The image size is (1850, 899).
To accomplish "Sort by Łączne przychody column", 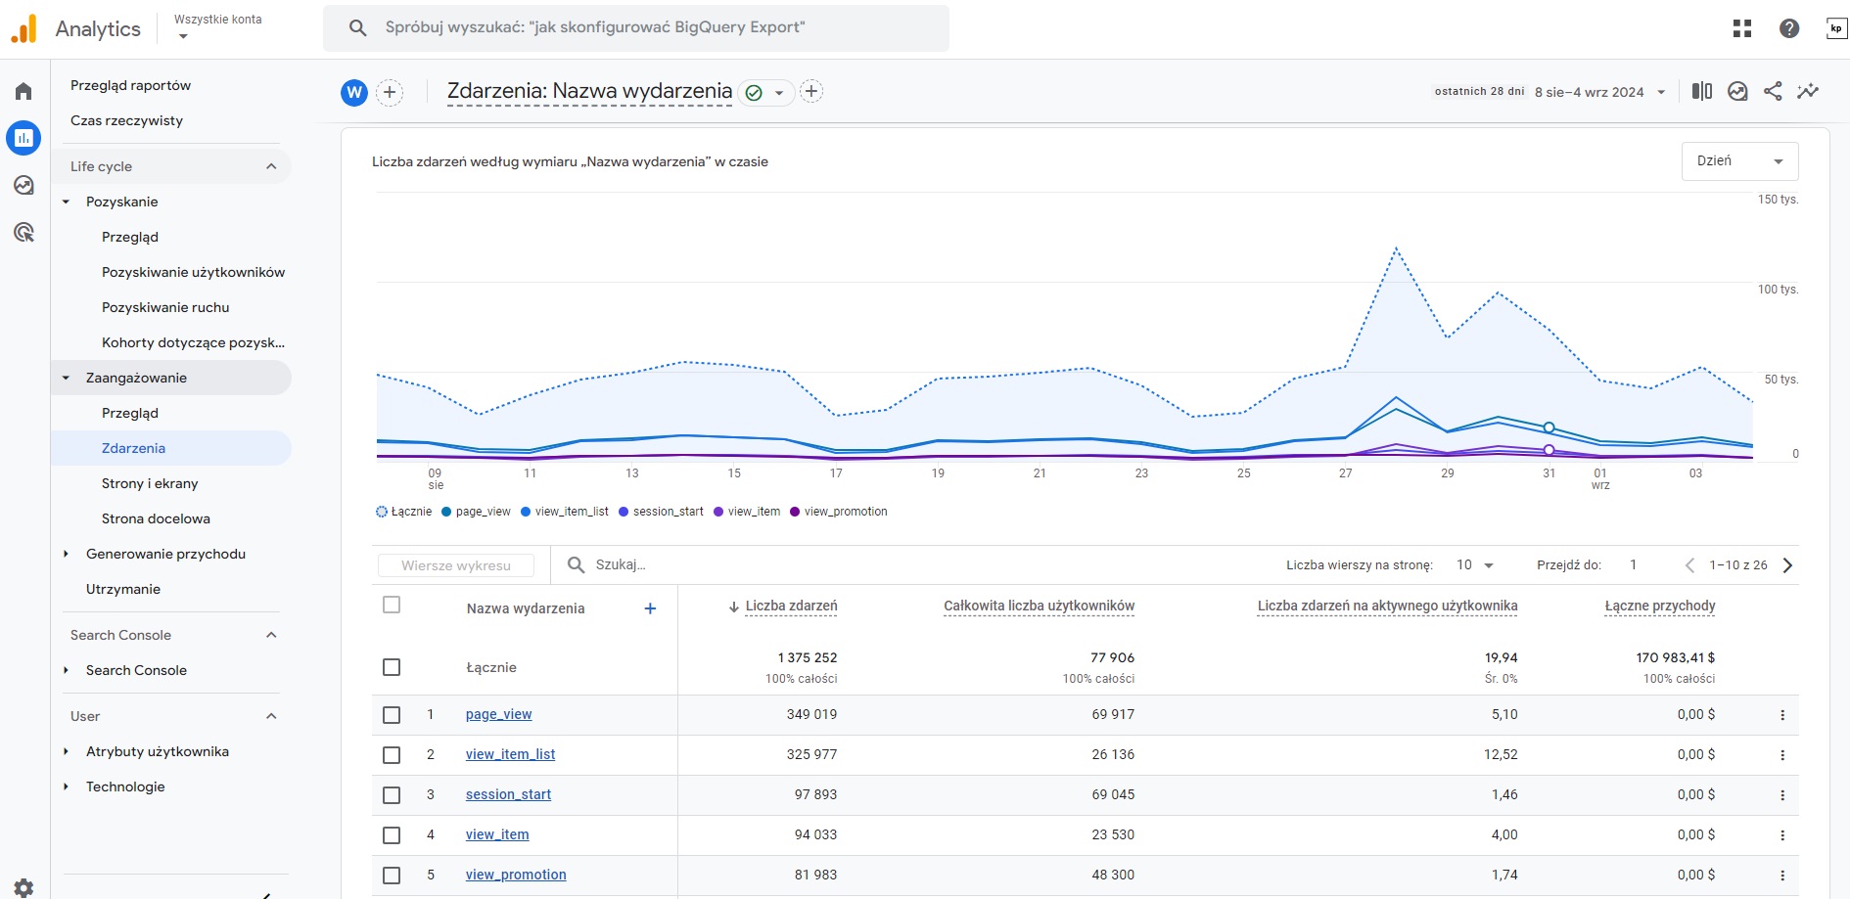I will point(1660,606).
